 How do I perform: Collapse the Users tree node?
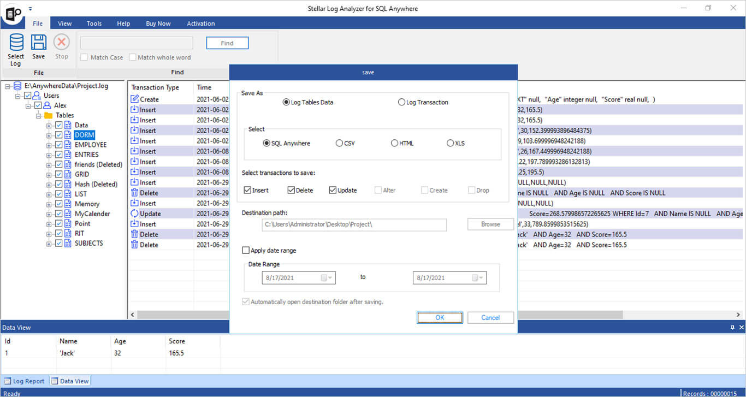(x=18, y=96)
